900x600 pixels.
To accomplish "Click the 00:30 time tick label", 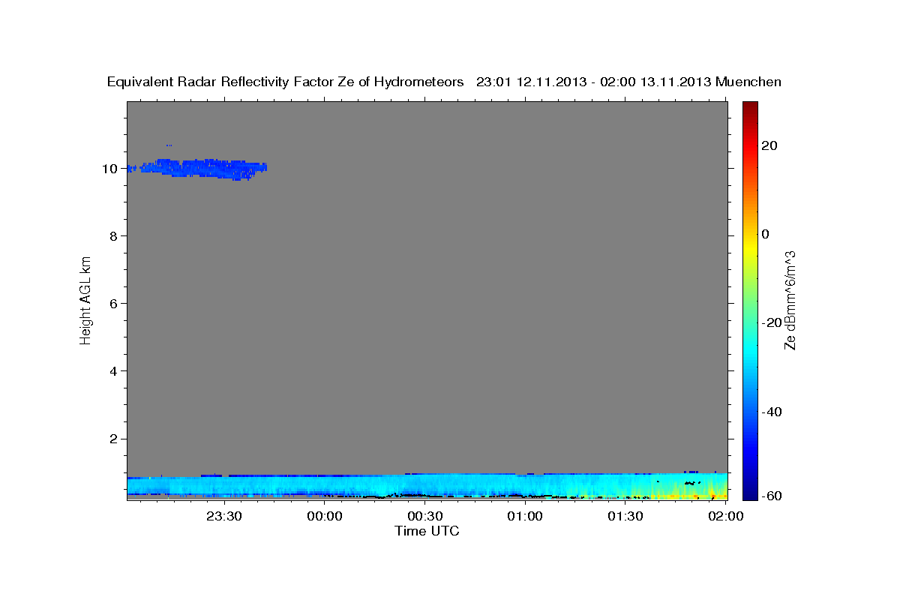I will coord(424,517).
